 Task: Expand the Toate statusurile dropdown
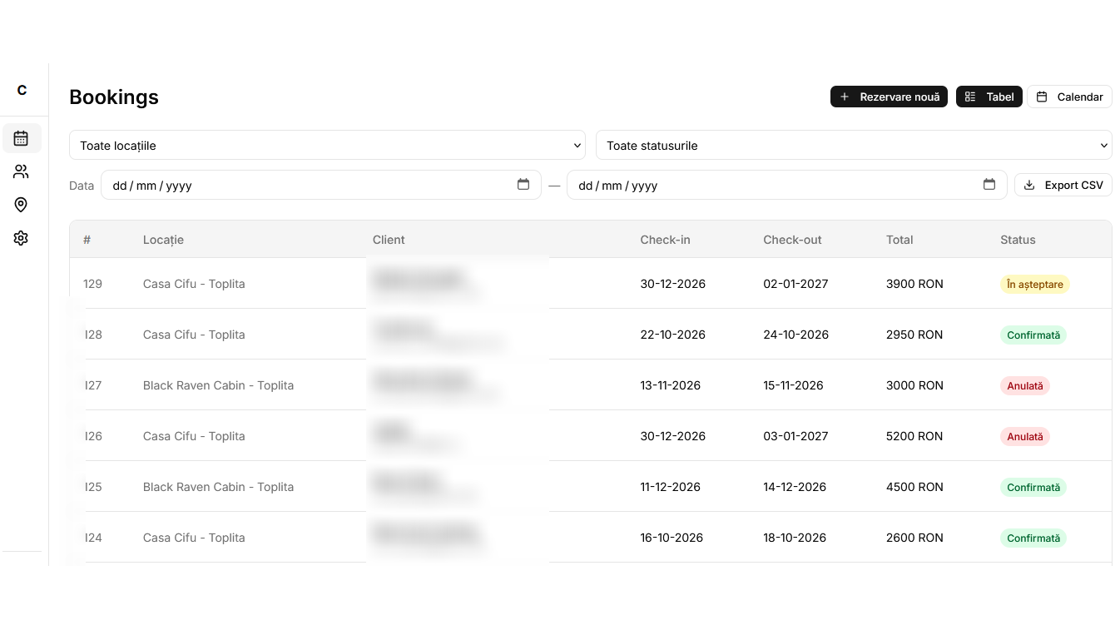pos(854,145)
